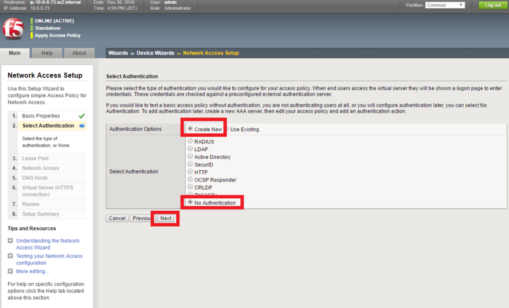Select DNS Hosts wizard step
Screen dimensions: 509x308
pyautogui.click(x=35, y=178)
